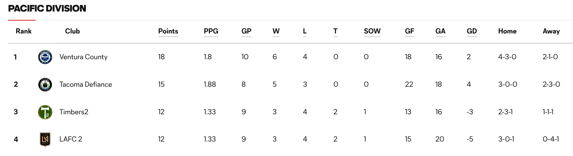
Task: Open the Timbers2 club page
Action: click(x=74, y=112)
